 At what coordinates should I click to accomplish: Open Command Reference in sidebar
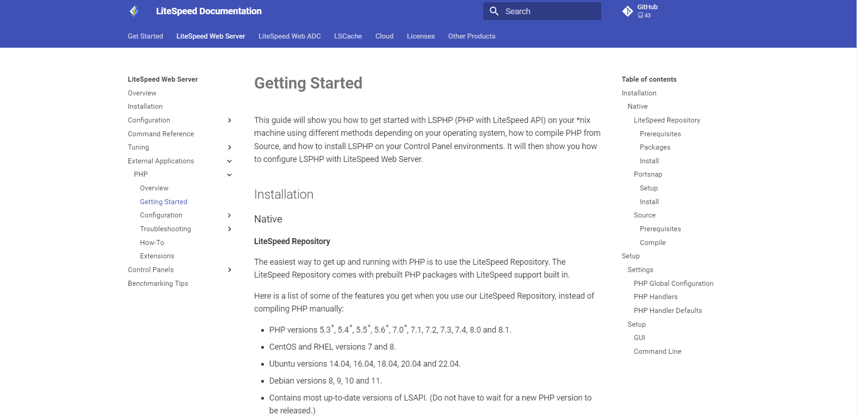[161, 134]
